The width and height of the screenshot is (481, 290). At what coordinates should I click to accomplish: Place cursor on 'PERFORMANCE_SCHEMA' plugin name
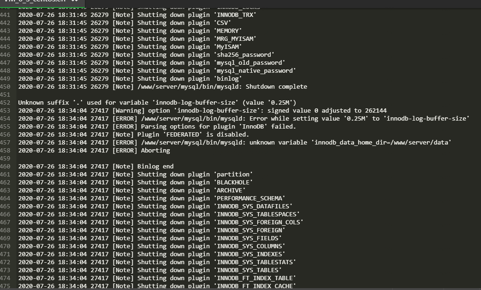[249, 198]
